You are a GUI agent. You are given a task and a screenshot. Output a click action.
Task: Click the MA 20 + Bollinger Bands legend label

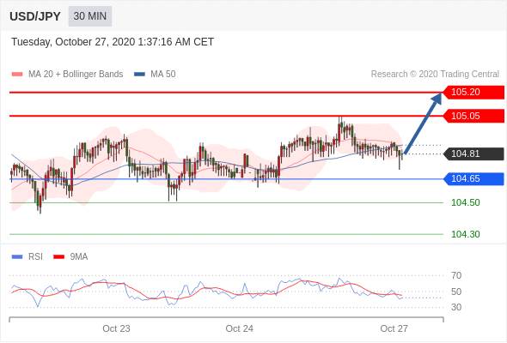point(76,75)
